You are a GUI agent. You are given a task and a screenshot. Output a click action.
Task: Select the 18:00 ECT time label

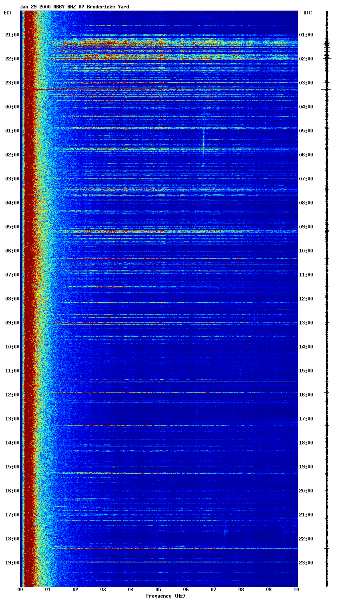pos(12,539)
